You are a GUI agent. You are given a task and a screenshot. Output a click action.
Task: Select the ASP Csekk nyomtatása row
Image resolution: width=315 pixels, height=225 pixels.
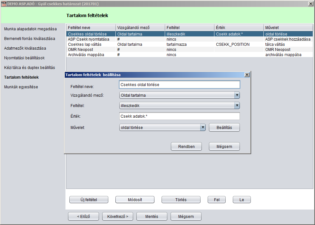tap(190, 39)
